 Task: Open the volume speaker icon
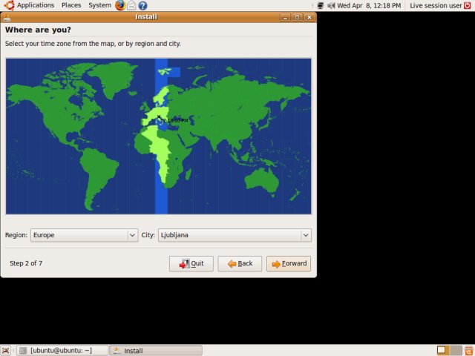click(x=331, y=5)
